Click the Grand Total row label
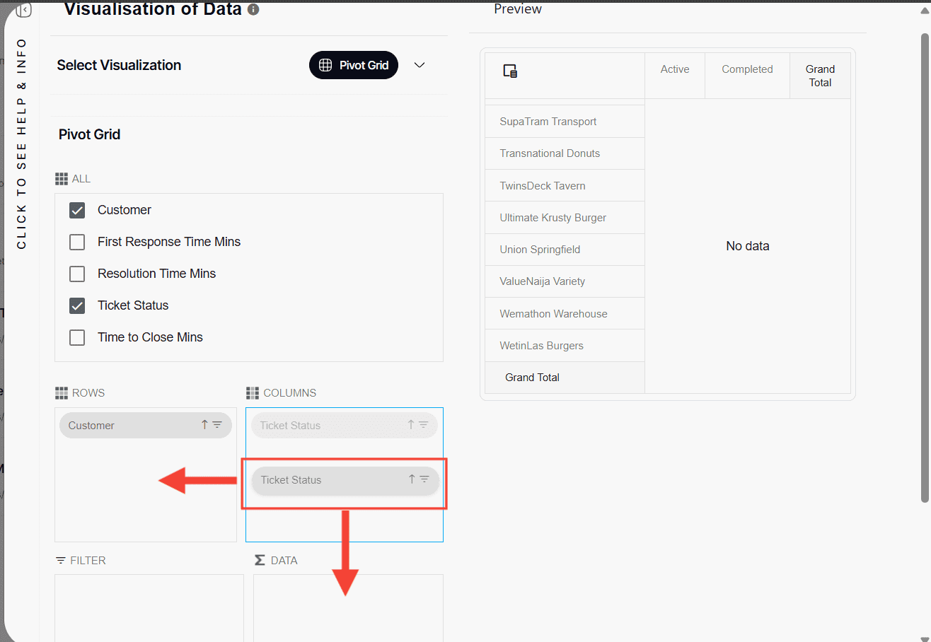 point(565,378)
